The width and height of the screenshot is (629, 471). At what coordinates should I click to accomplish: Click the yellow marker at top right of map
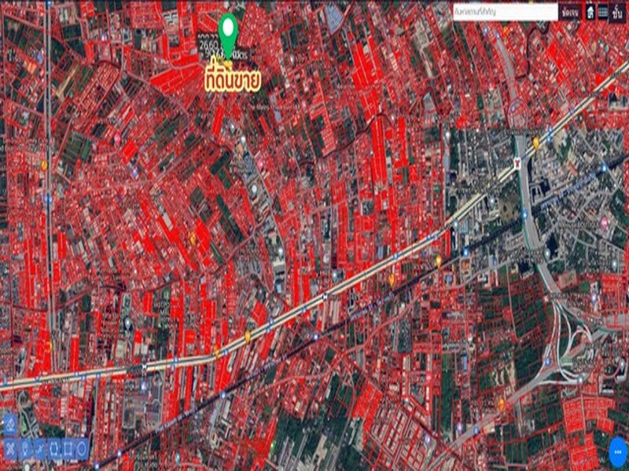click(536, 143)
